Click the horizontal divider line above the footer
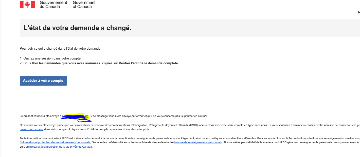Viewport: 360px width, 157px height. [190, 107]
